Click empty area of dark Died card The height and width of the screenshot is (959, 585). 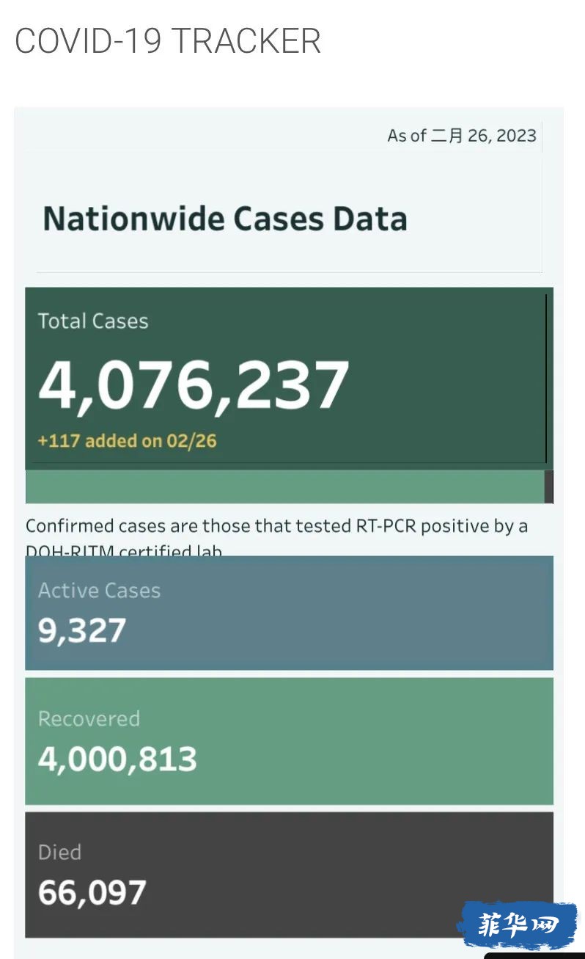[330, 873]
